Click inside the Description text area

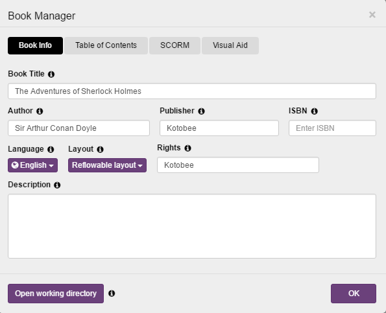192,226
